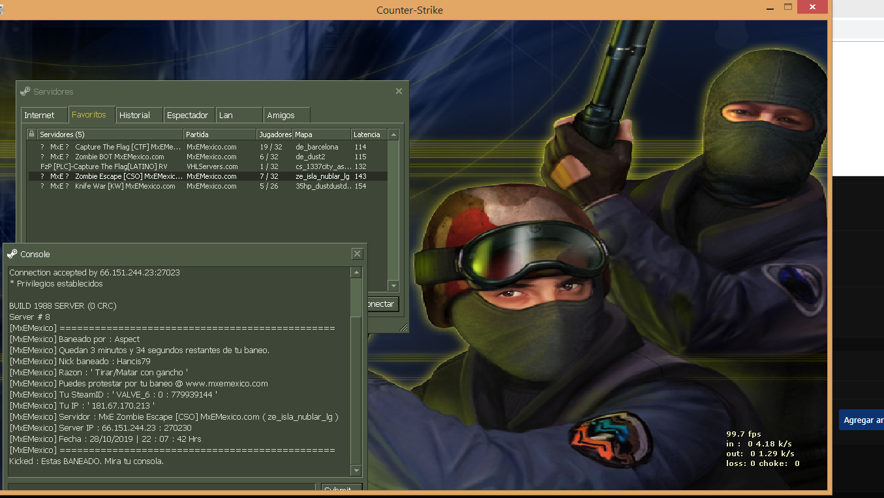Viewport: 884px width, 498px height.
Task: Click the Steam icon in Console title
Action: click(12, 254)
